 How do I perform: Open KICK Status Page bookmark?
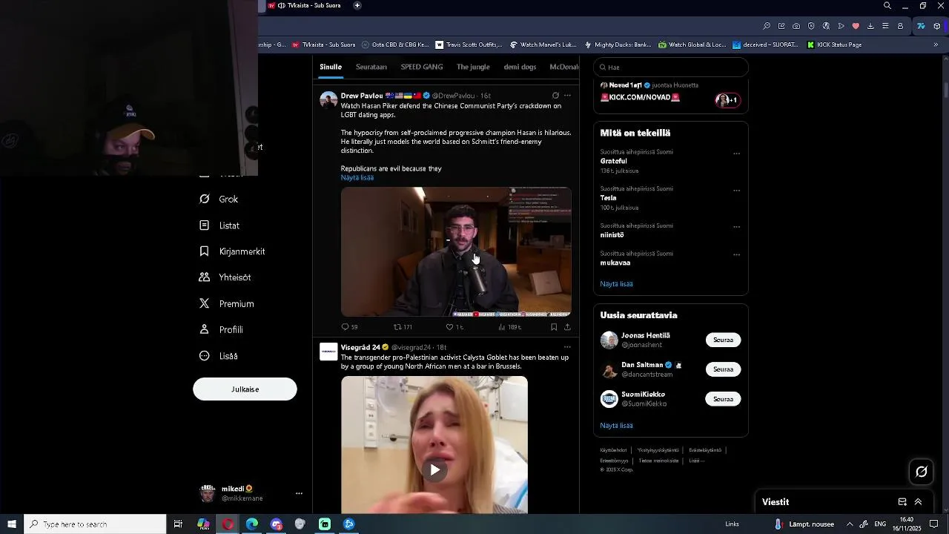click(x=833, y=44)
